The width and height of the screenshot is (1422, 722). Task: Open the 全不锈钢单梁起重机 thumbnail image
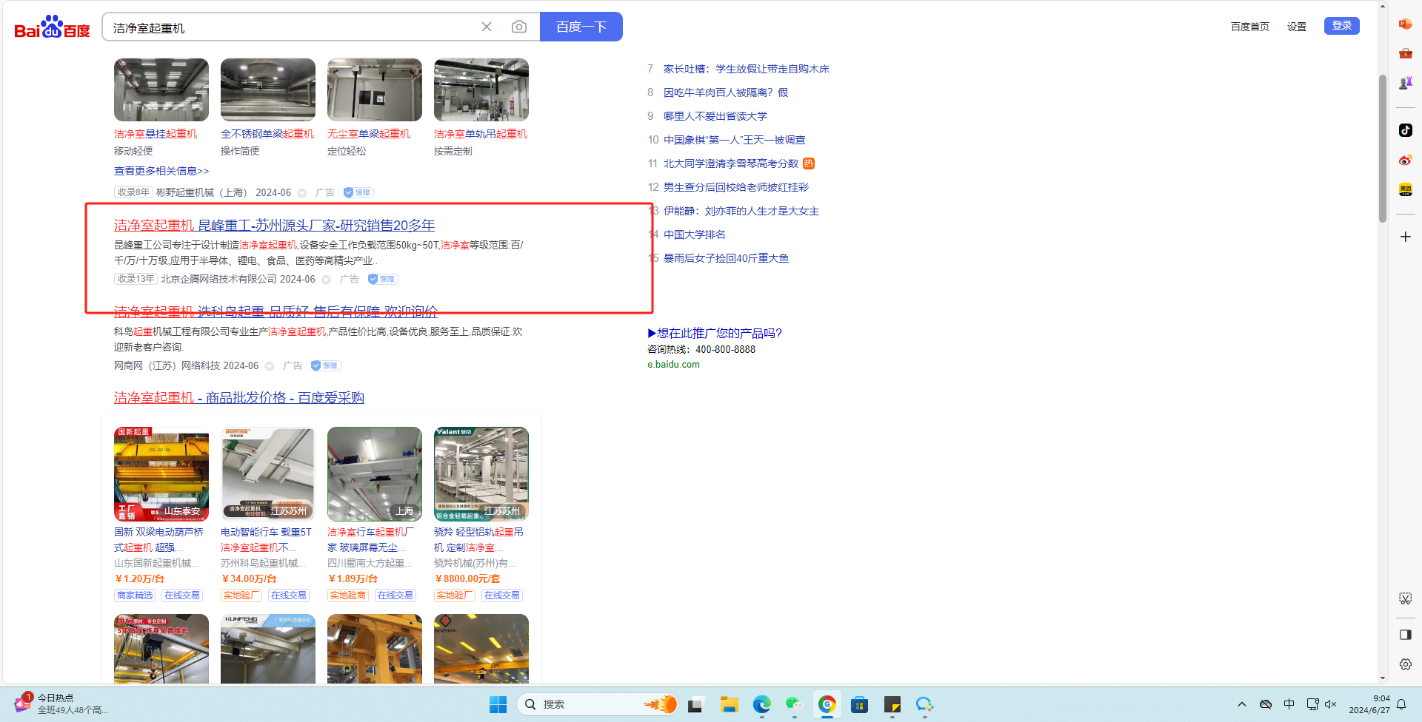[x=268, y=90]
